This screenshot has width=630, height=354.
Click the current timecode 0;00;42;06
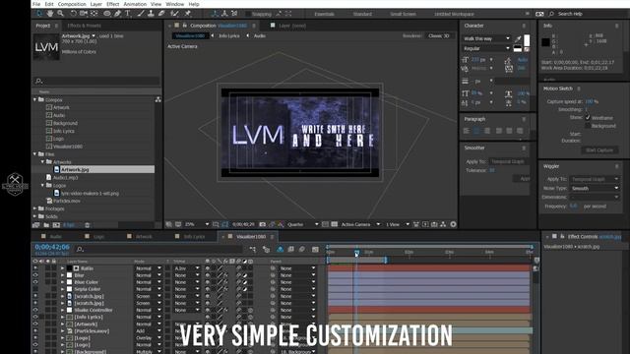coord(52,247)
